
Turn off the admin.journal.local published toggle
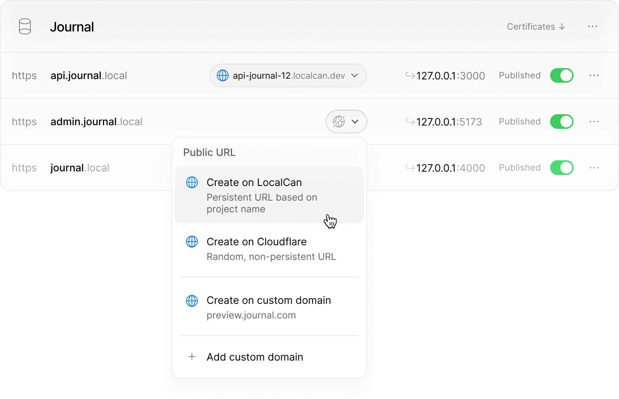click(x=561, y=122)
